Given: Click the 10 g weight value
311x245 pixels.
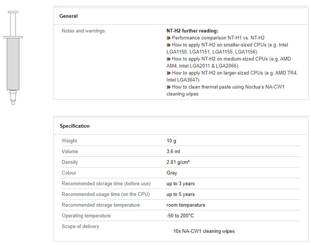Looking at the screenshot, I should [171, 141].
